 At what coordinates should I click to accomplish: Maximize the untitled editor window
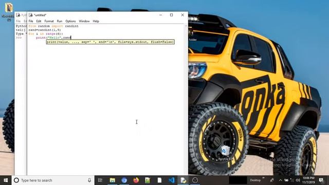[171, 15]
